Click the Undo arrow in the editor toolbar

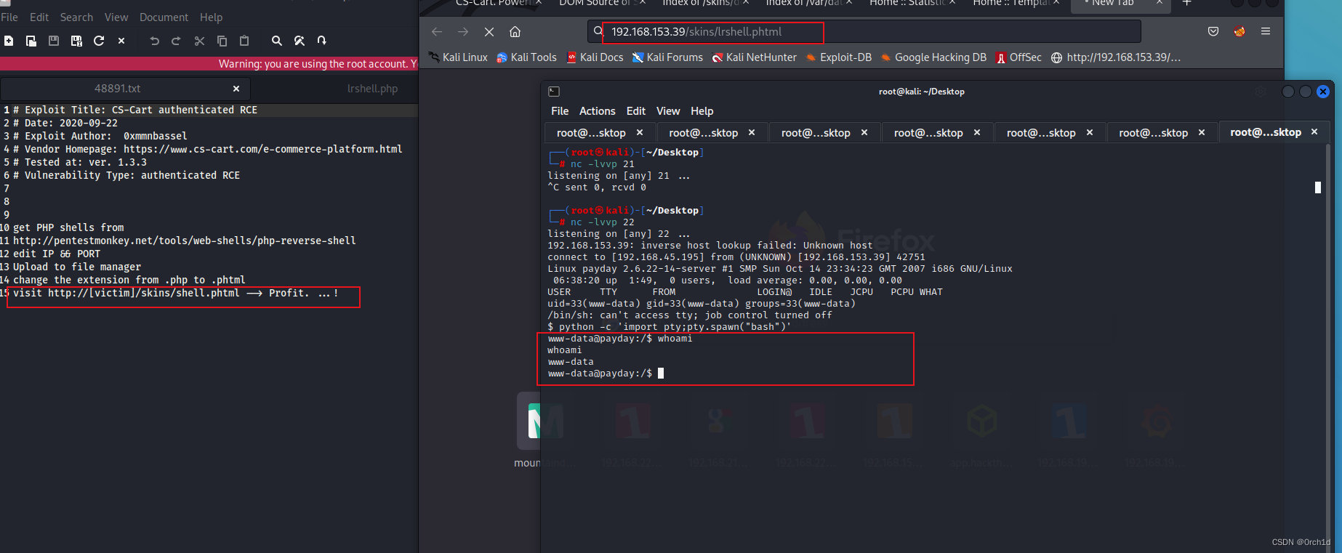click(154, 41)
